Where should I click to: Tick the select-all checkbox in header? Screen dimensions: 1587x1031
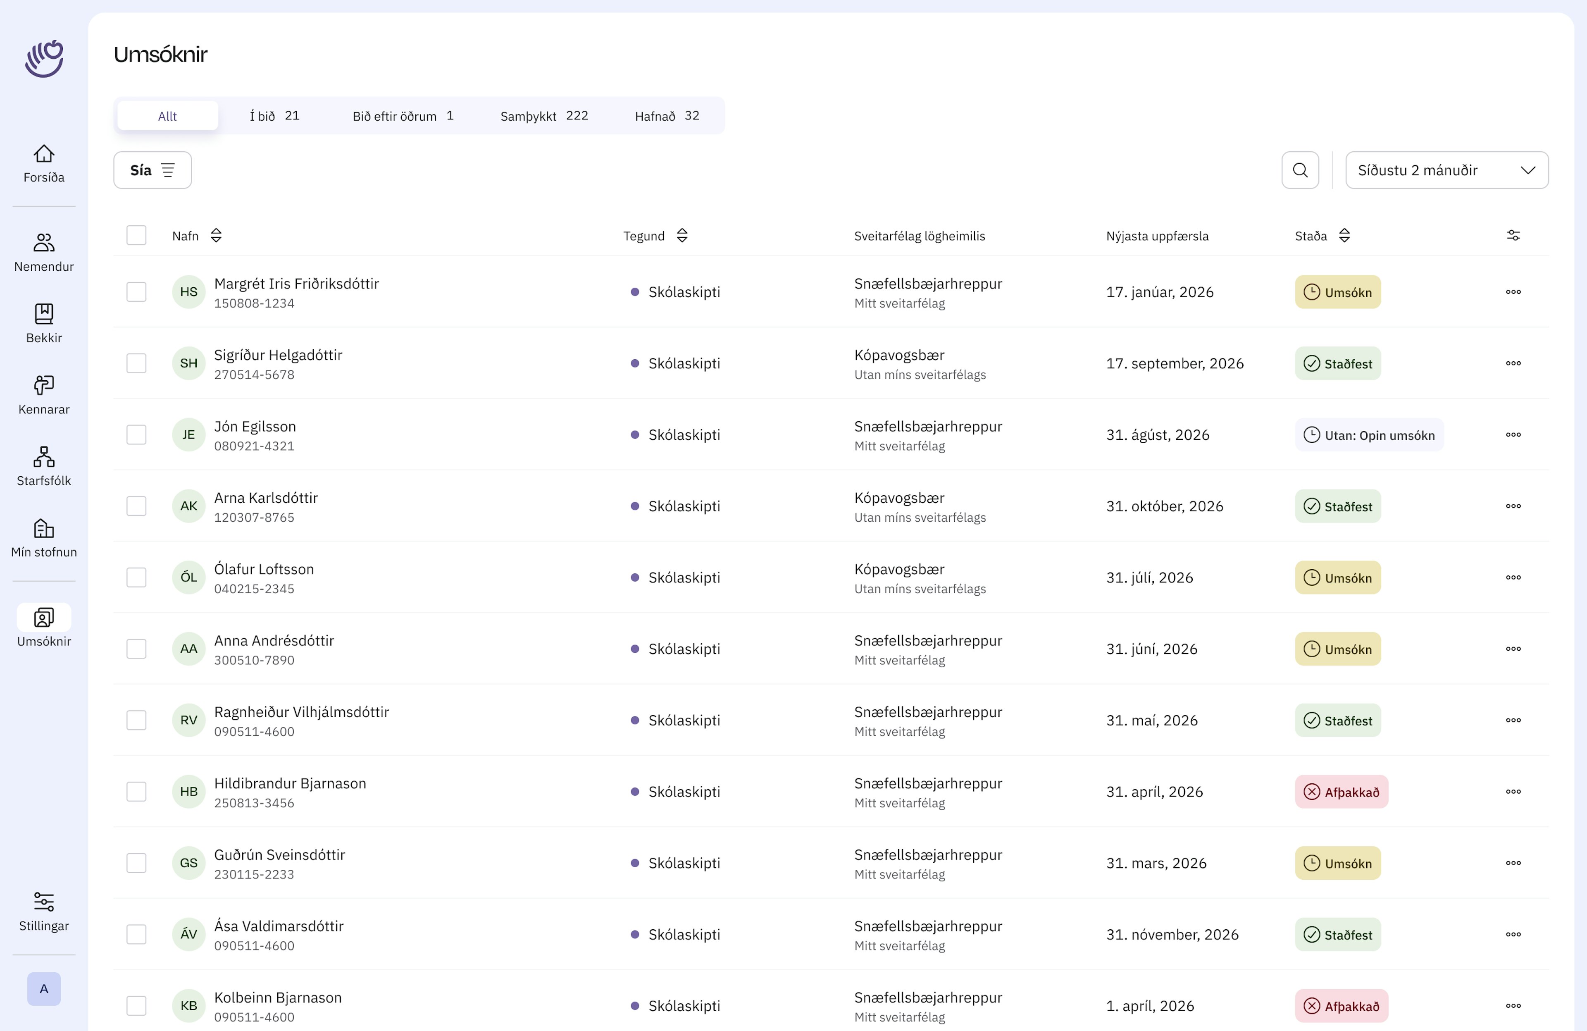coord(137,235)
